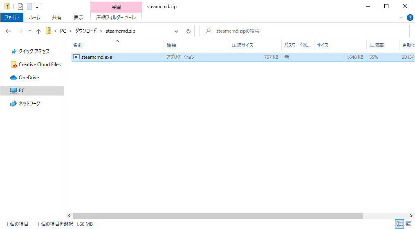The width and height of the screenshot is (415, 229).
Task: Sort by the 圧縮率 column header
Action: coord(383,45)
